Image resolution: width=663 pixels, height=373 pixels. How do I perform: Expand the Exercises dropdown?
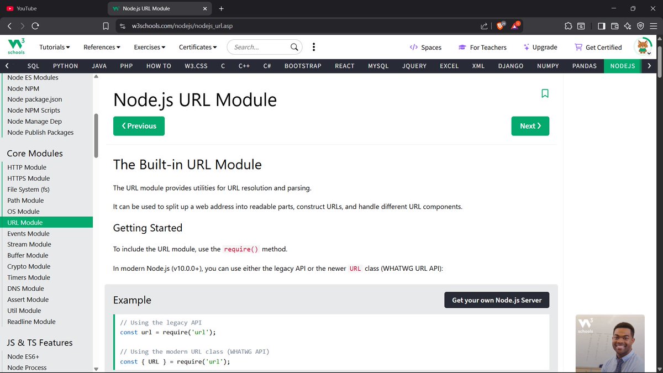(150, 47)
